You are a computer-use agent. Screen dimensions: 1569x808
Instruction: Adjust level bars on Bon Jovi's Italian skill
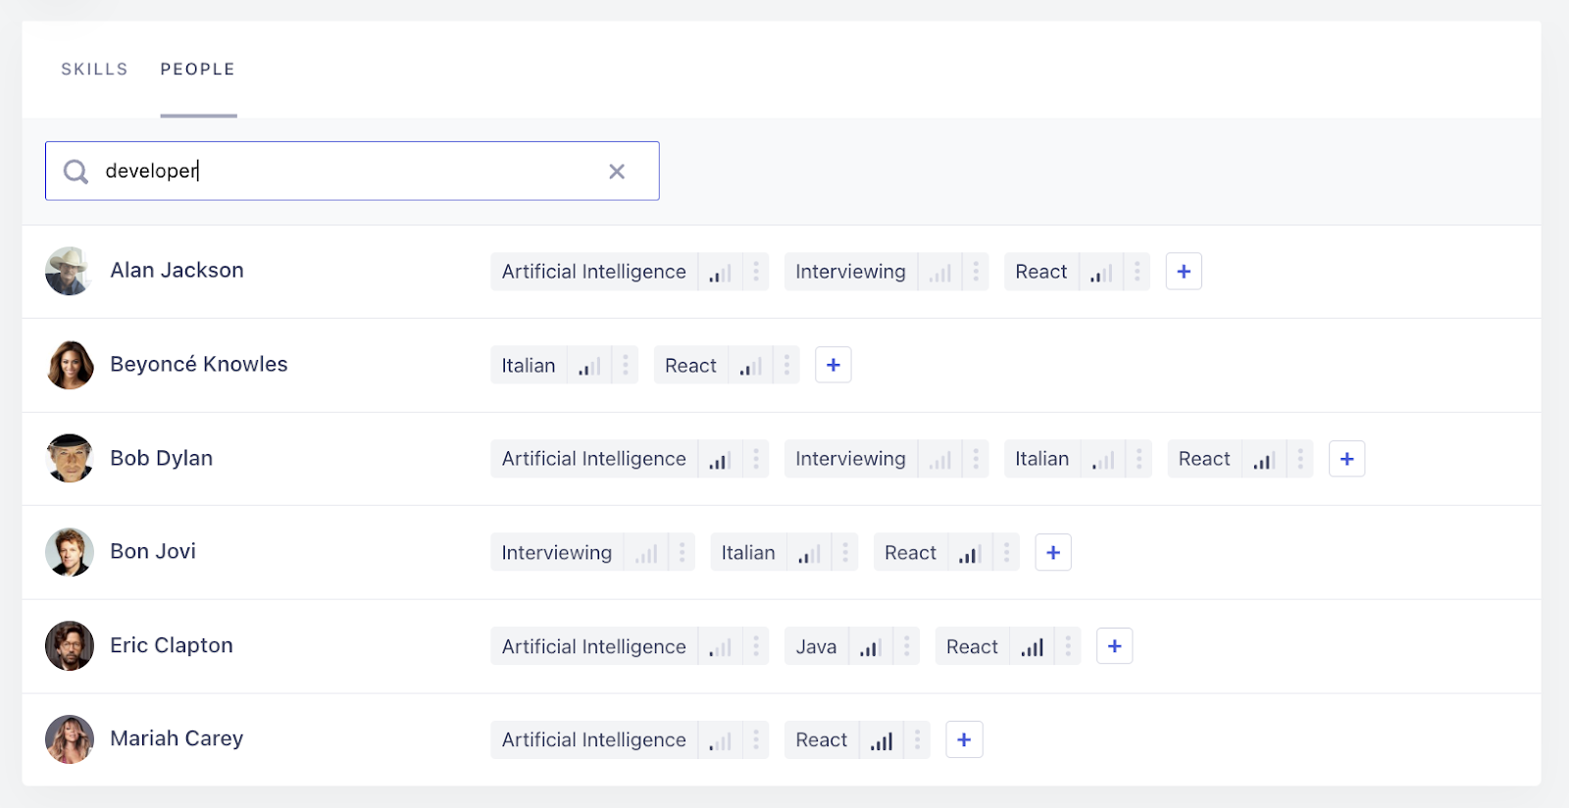click(x=809, y=554)
